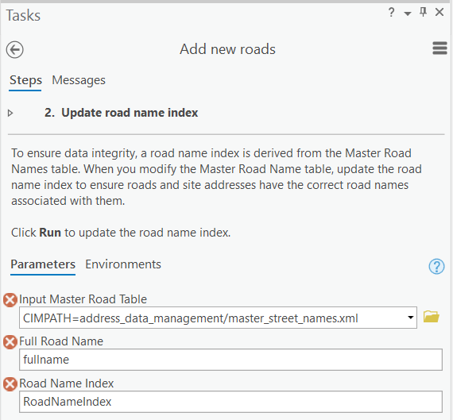453x420 pixels.
Task: Click the back arrow button
Action: tap(15, 50)
